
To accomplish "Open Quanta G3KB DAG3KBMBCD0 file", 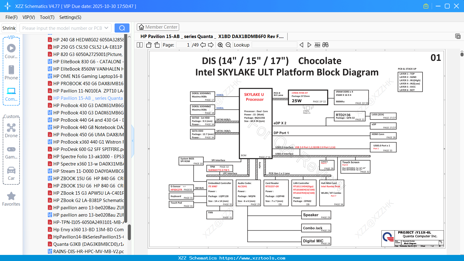I will pyautogui.click(x=86, y=244).
